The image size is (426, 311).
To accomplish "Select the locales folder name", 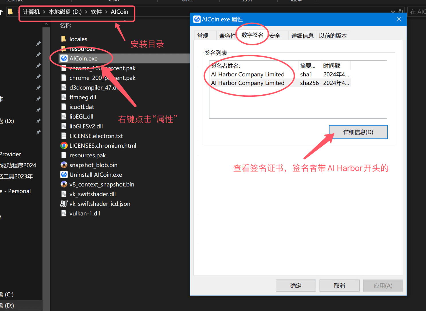I will click(x=78, y=39).
